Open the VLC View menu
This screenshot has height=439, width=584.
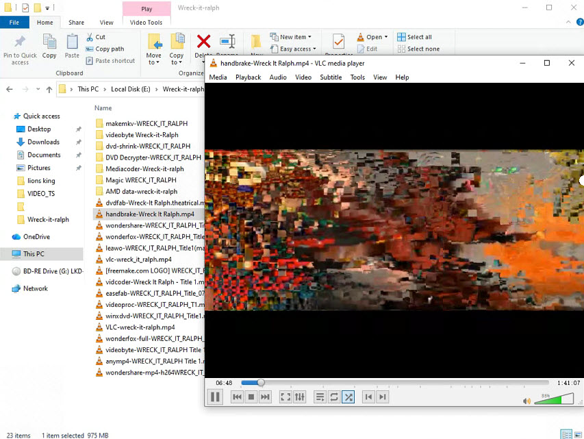point(380,77)
